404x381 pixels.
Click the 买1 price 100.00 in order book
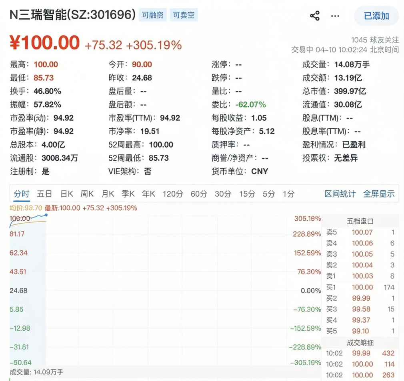click(362, 287)
